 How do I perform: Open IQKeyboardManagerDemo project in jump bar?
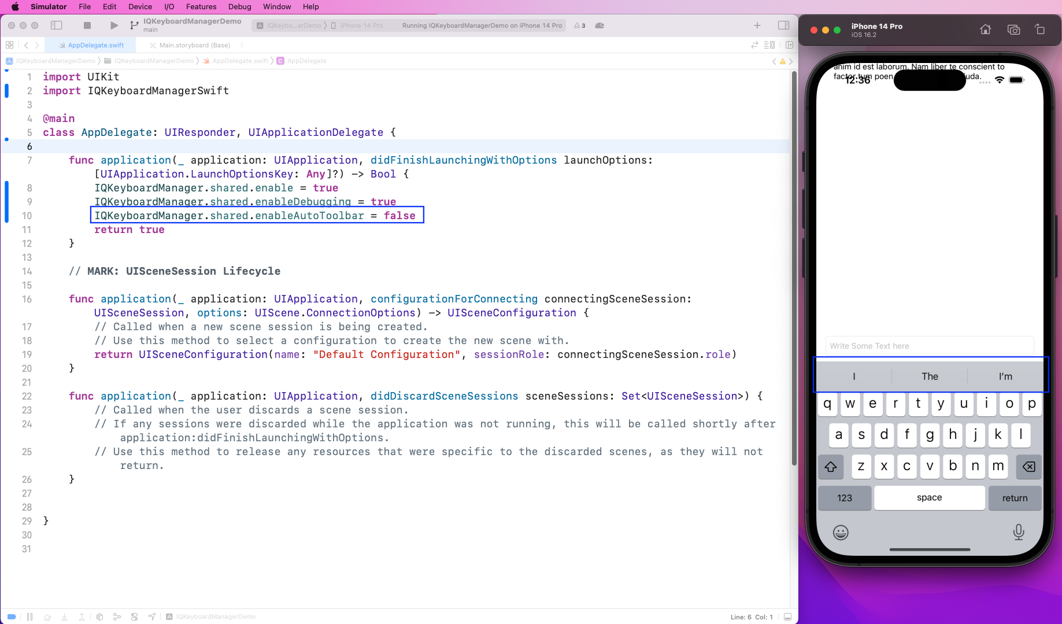pos(51,61)
